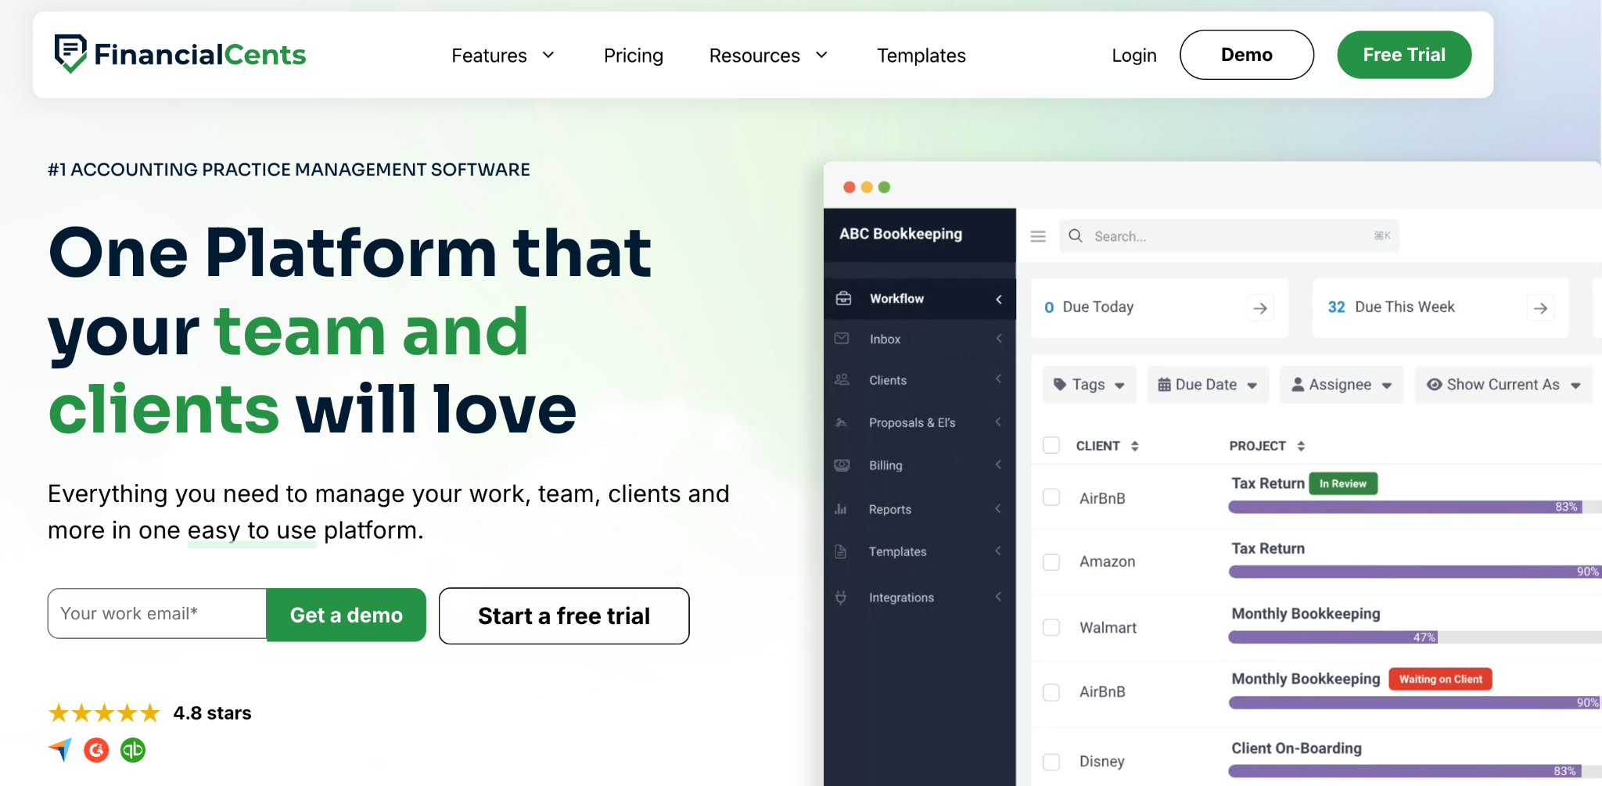Click the FinancialCents logo

[180, 54]
